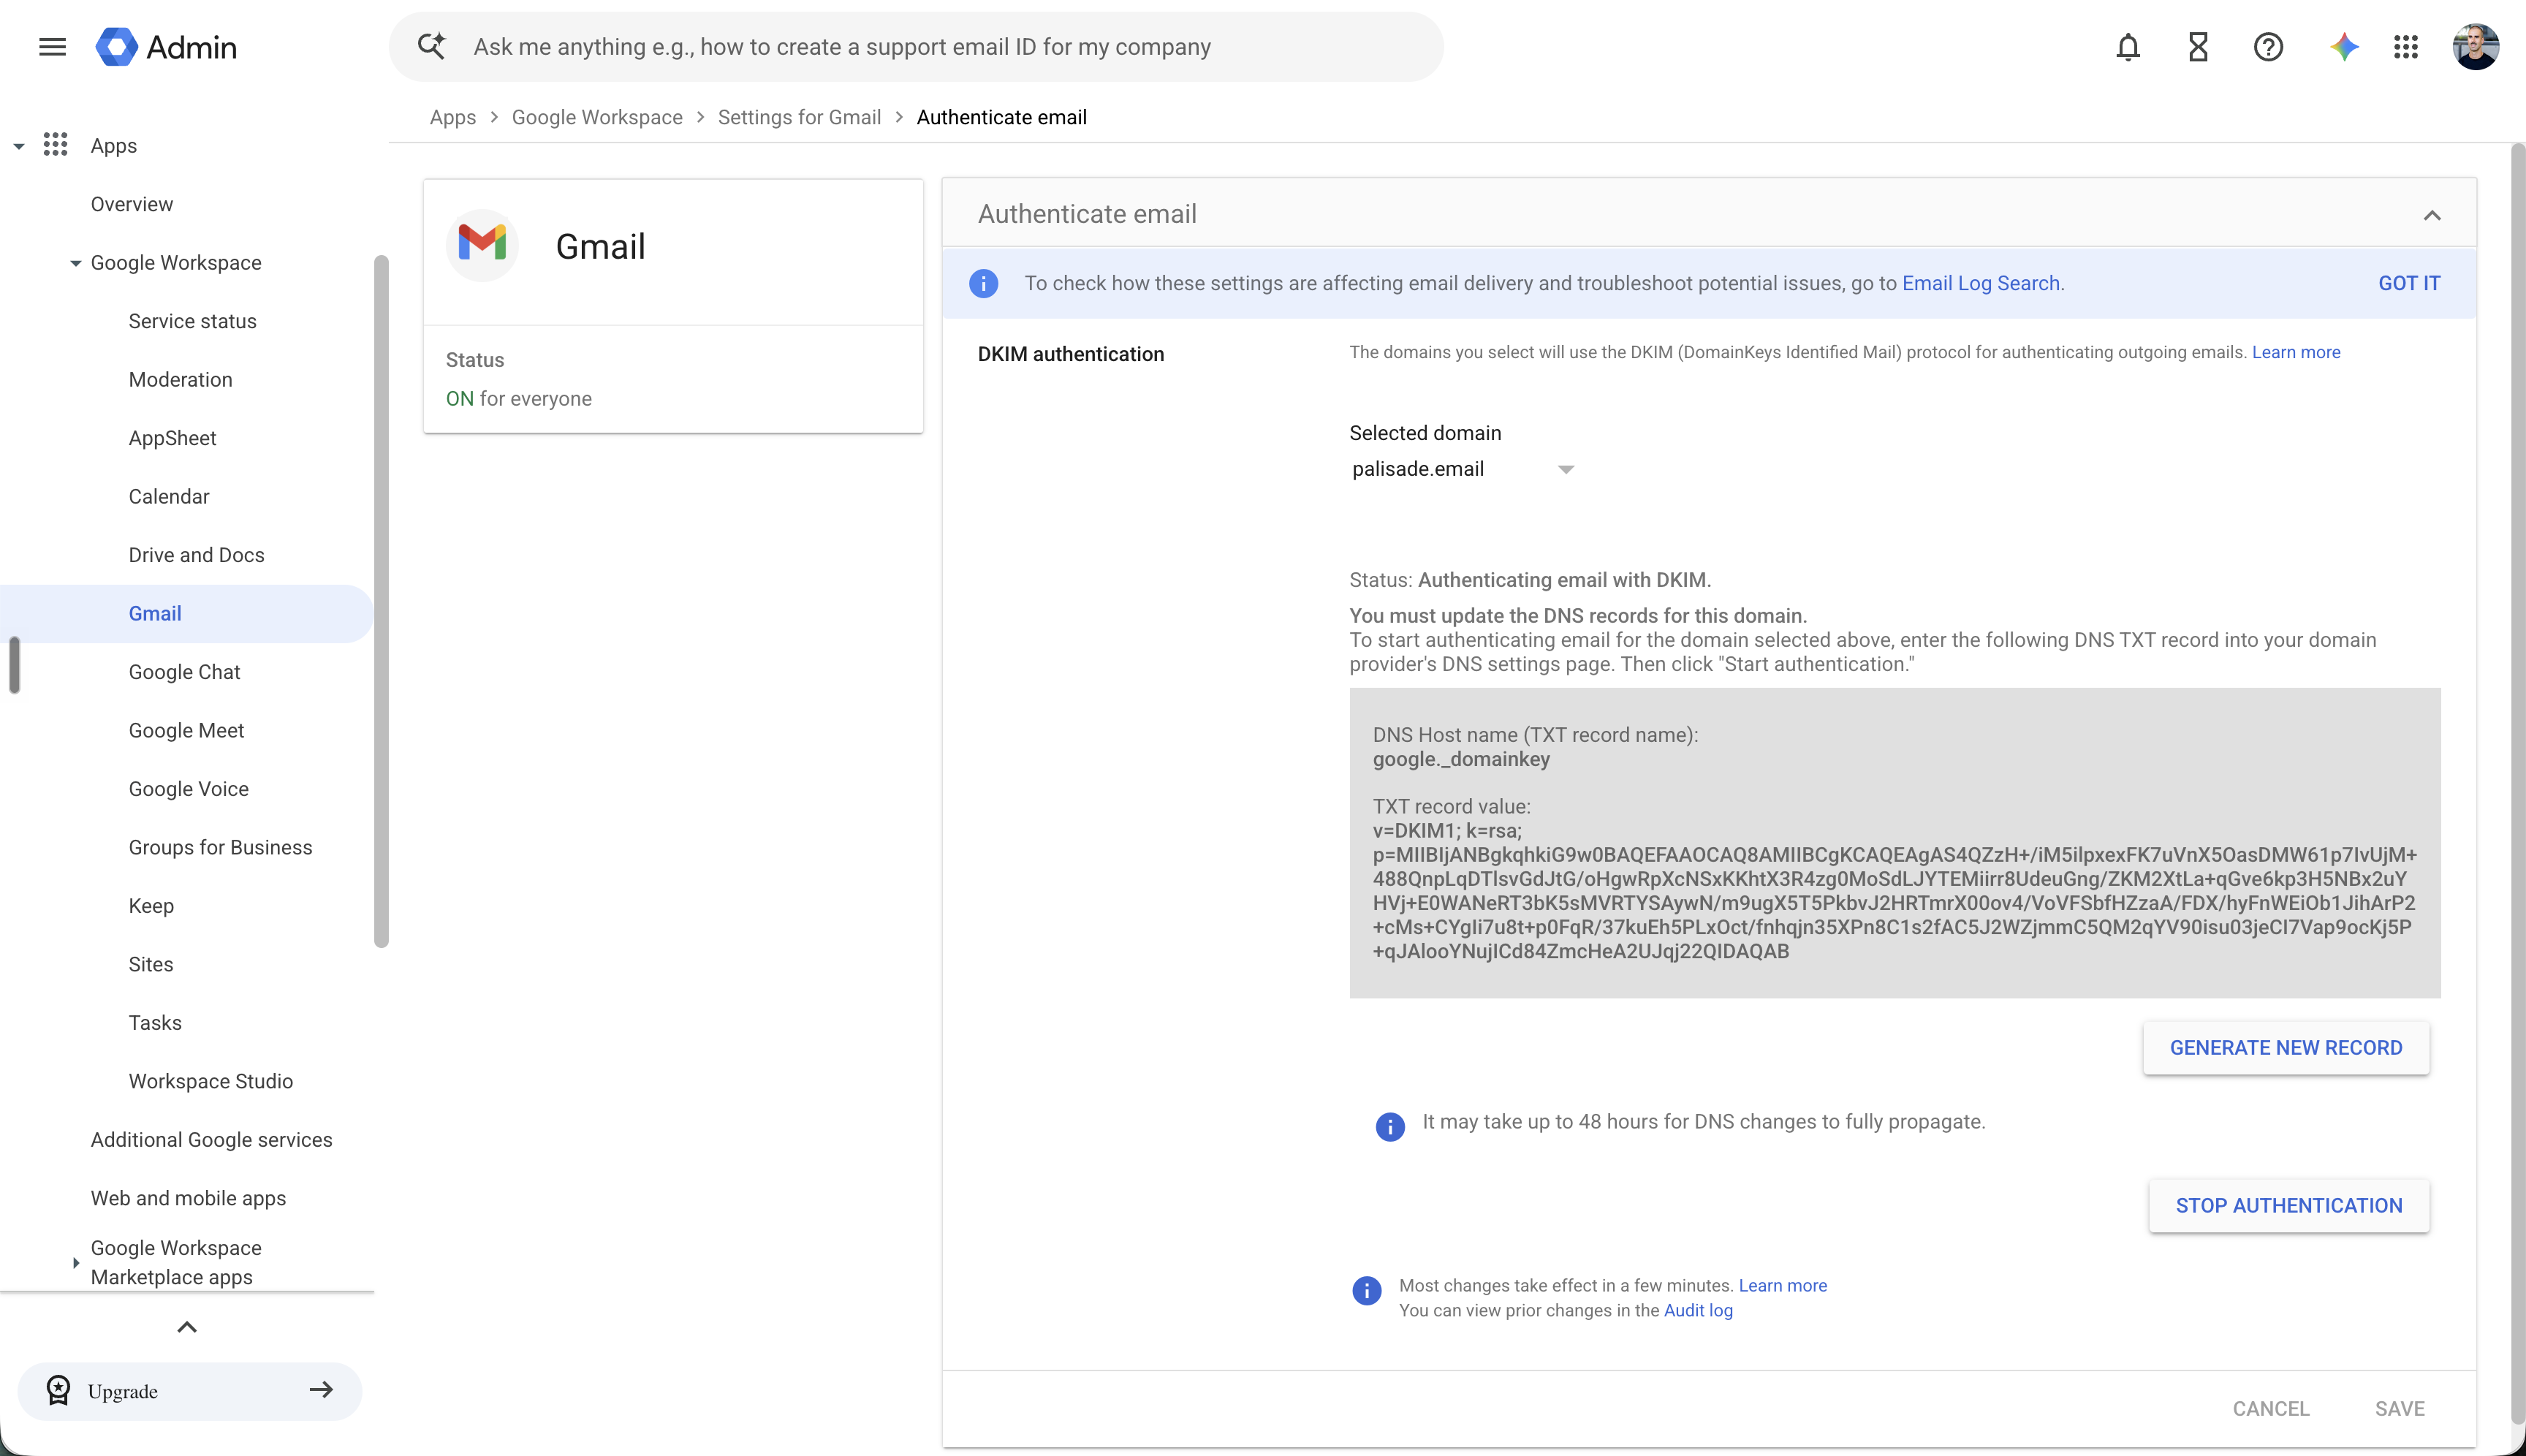
Task: Click the Upgrade badge icon
Action: coord(59,1390)
